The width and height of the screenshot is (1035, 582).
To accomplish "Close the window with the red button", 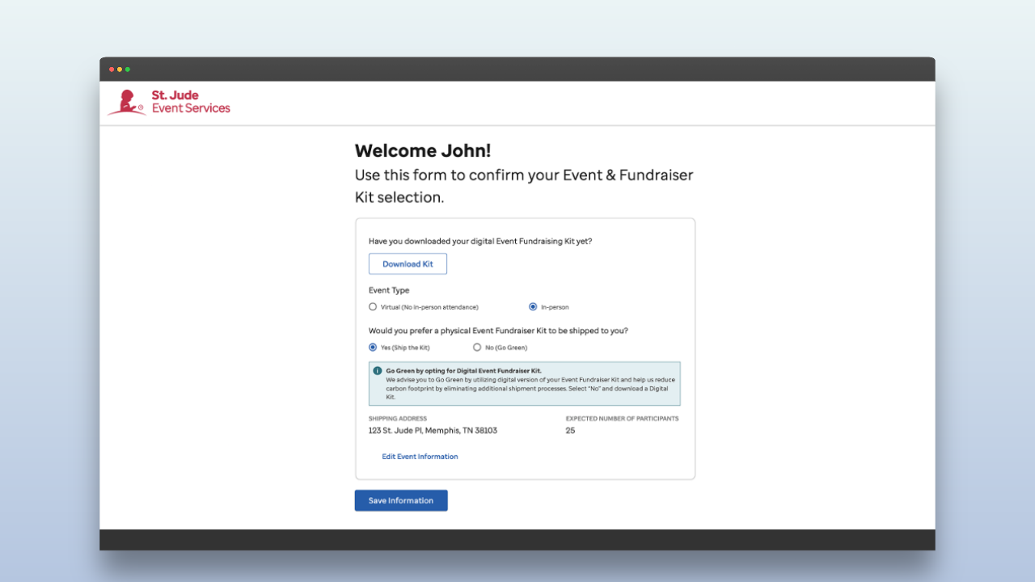I will pos(112,70).
